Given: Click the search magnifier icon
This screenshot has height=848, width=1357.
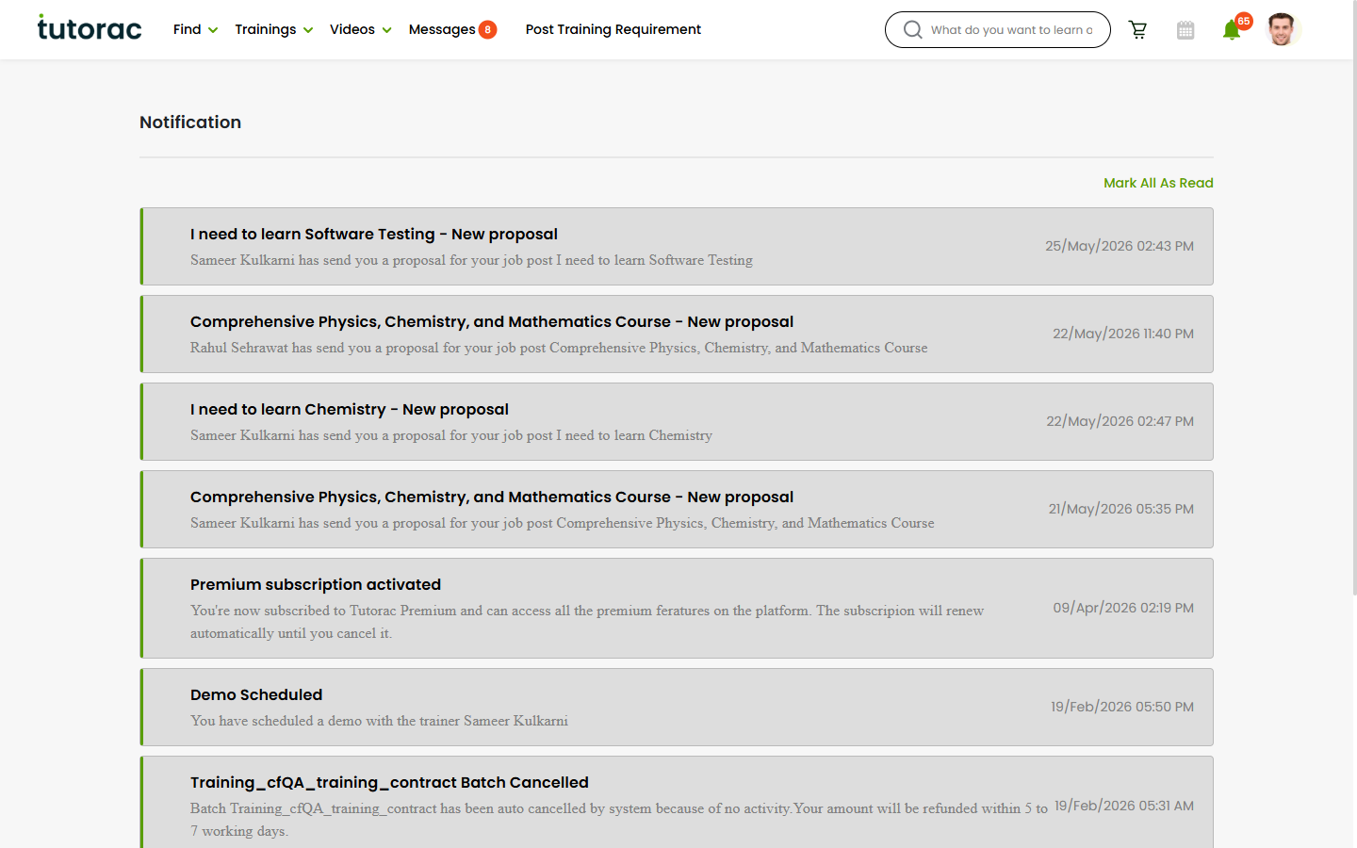Looking at the screenshot, I should click(x=912, y=29).
